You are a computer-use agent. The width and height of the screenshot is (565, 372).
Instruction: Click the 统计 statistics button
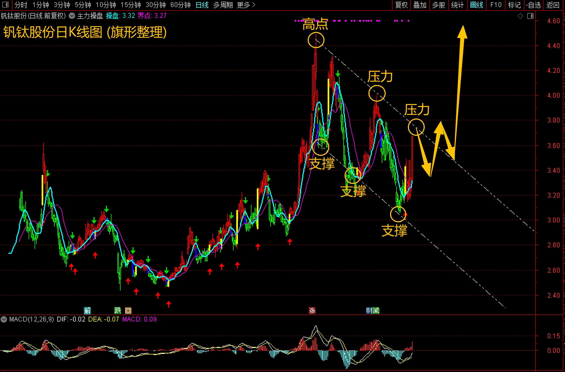click(457, 5)
